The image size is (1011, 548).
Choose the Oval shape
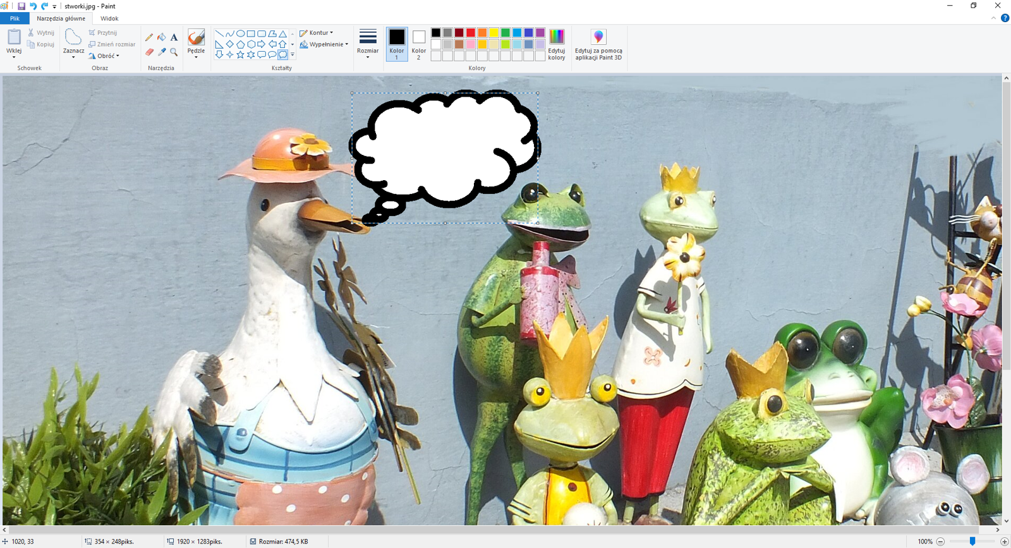(x=241, y=33)
